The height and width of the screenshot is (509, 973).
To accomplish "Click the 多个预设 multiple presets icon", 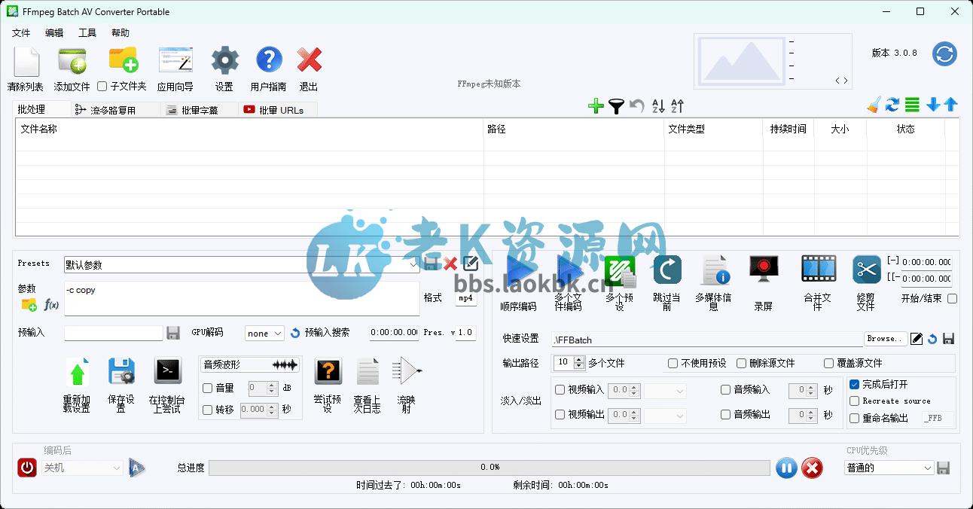I will tap(620, 271).
